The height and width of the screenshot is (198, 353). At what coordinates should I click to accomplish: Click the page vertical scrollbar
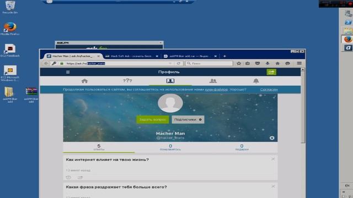pos(303,107)
